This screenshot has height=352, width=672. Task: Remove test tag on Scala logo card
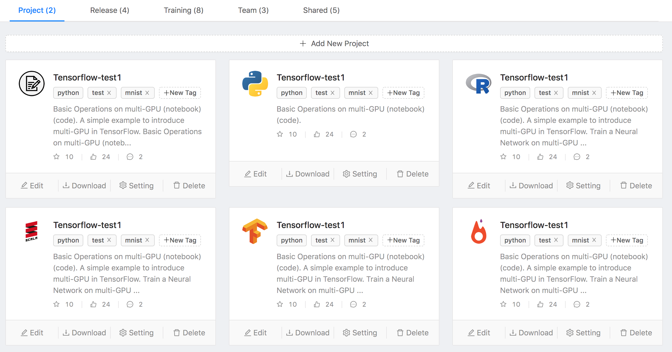109,240
